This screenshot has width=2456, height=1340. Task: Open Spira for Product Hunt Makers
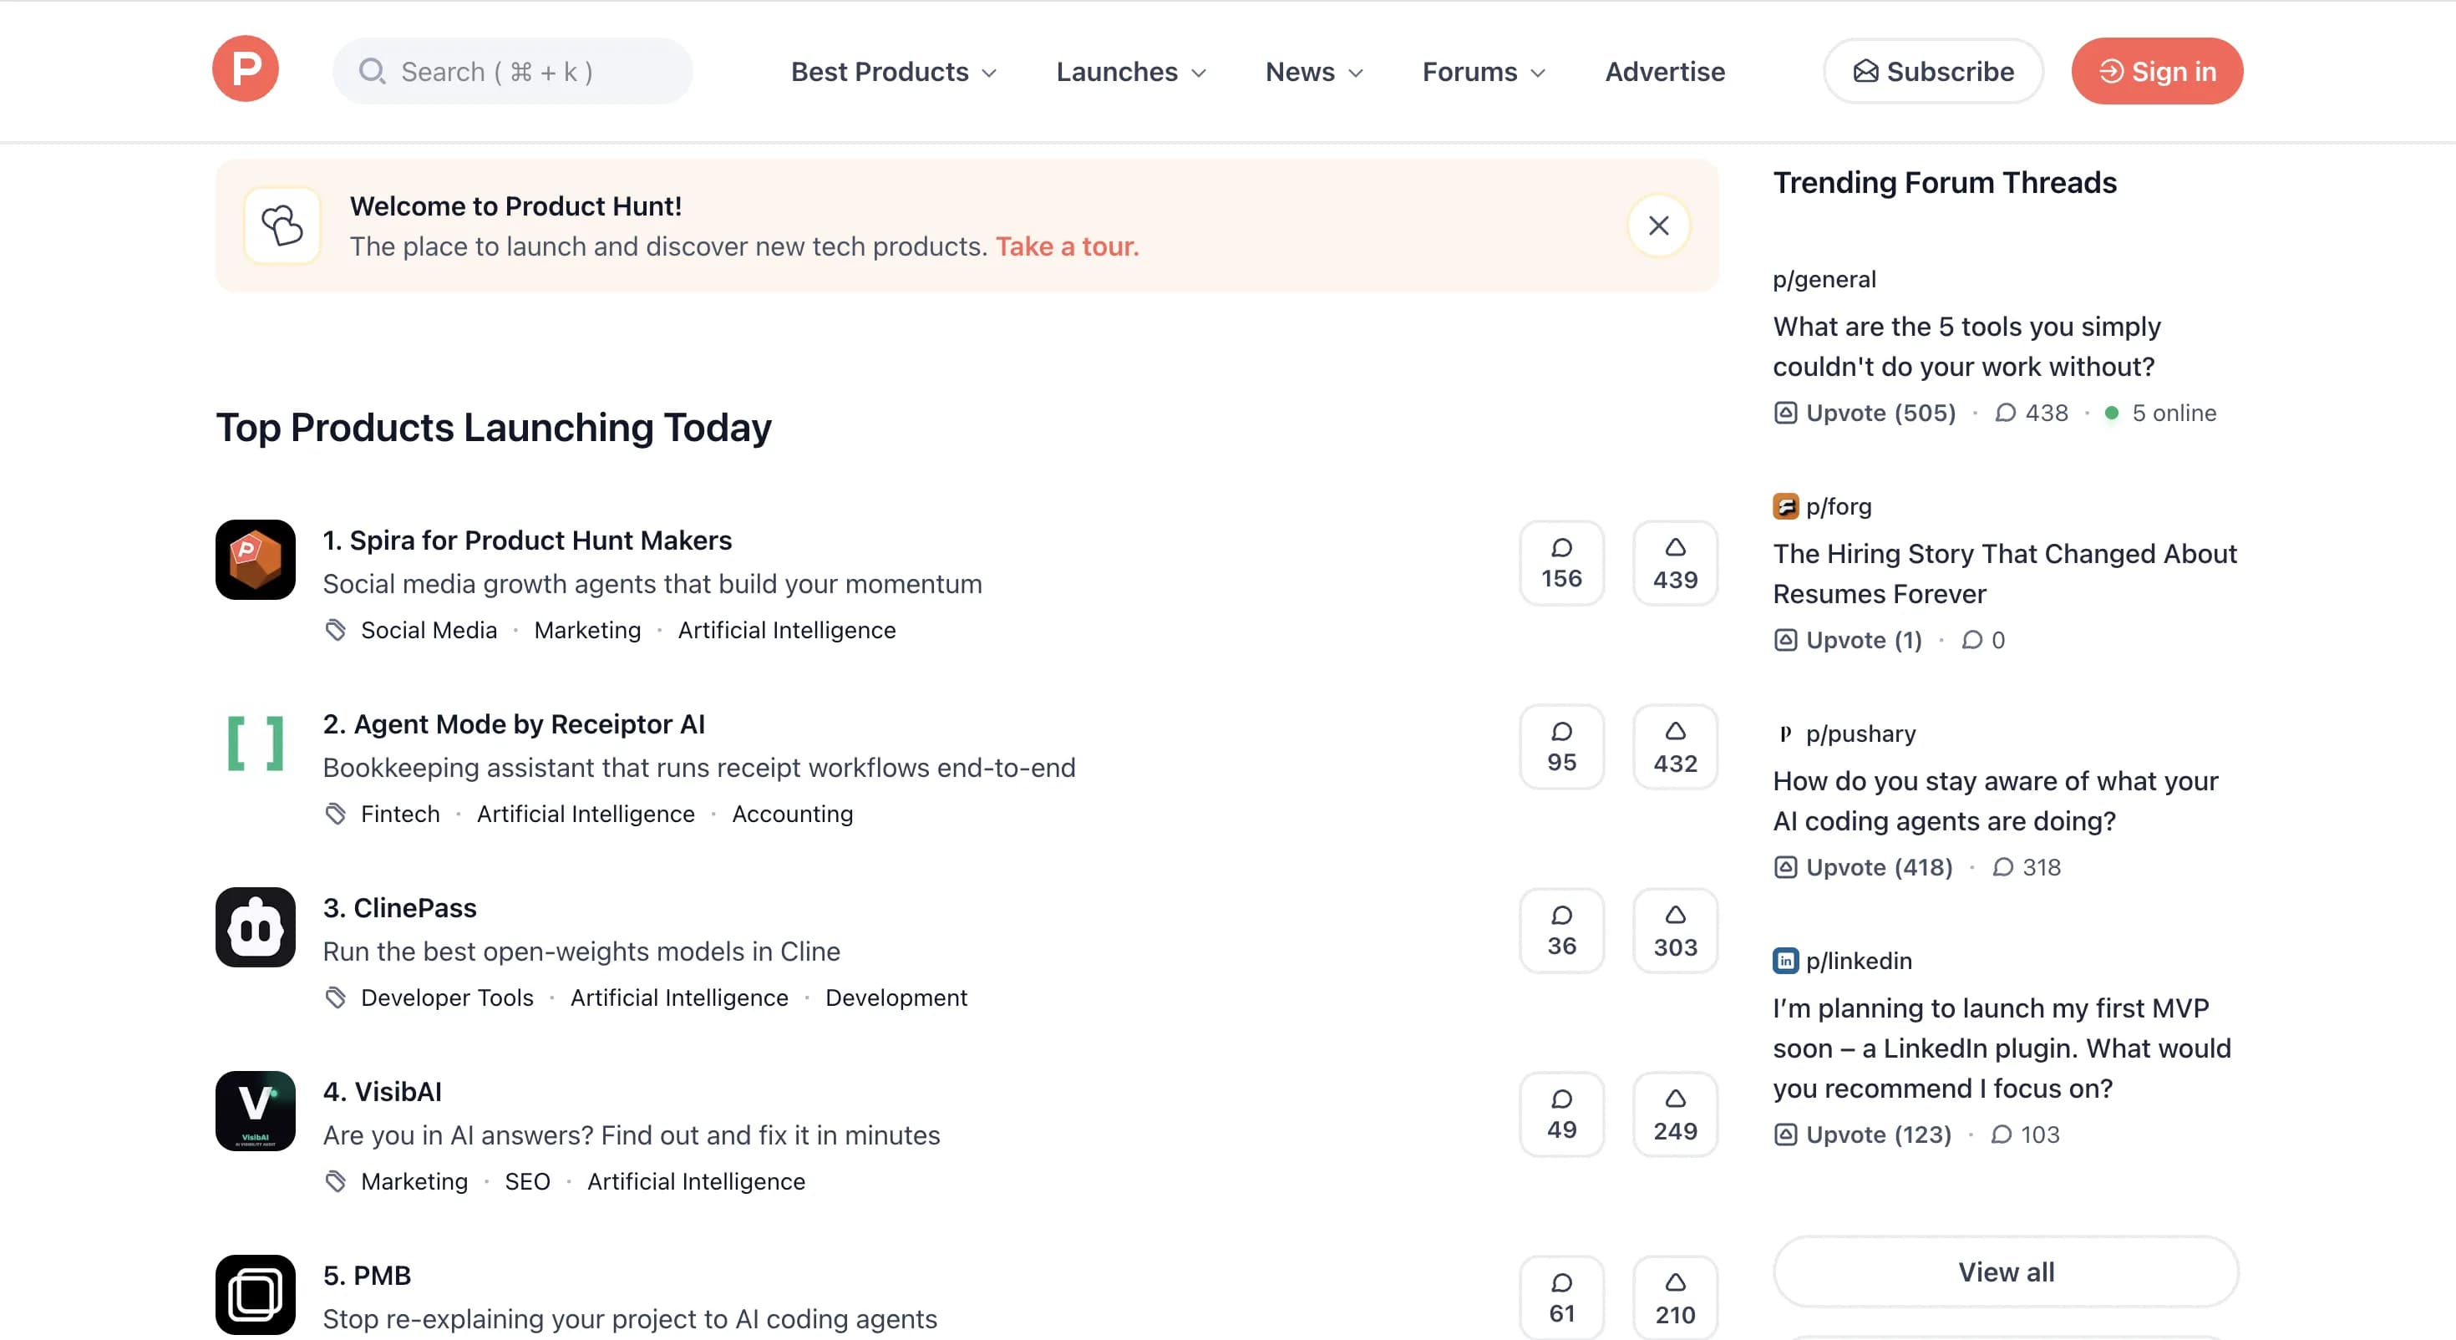(x=527, y=540)
